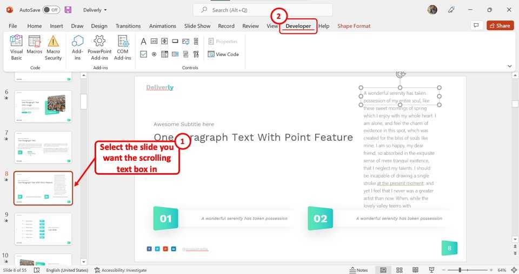Image resolution: width=519 pixels, height=274 pixels.
Task: Switch to the Shape Format tab
Action: [x=354, y=26]
